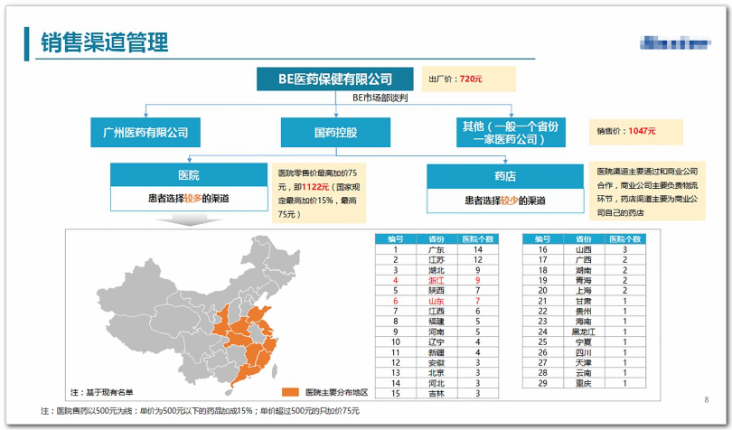Click the 河北 province cell
This screenshot has height=430, width=732.
(x=436, y=383)
